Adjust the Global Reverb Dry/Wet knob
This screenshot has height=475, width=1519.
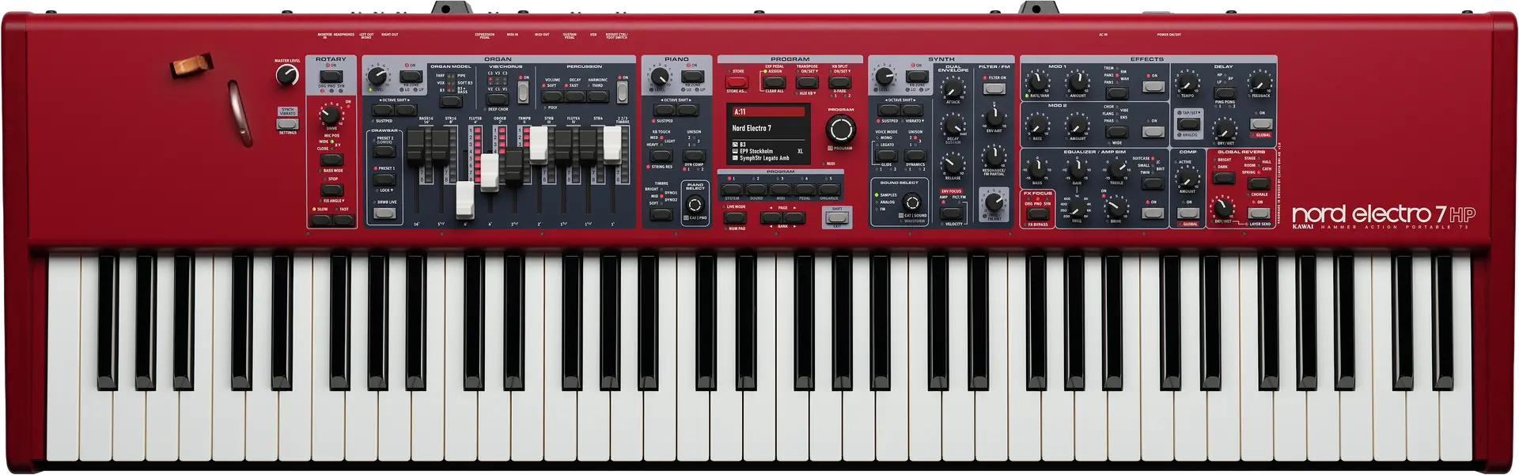[1222, 209]
